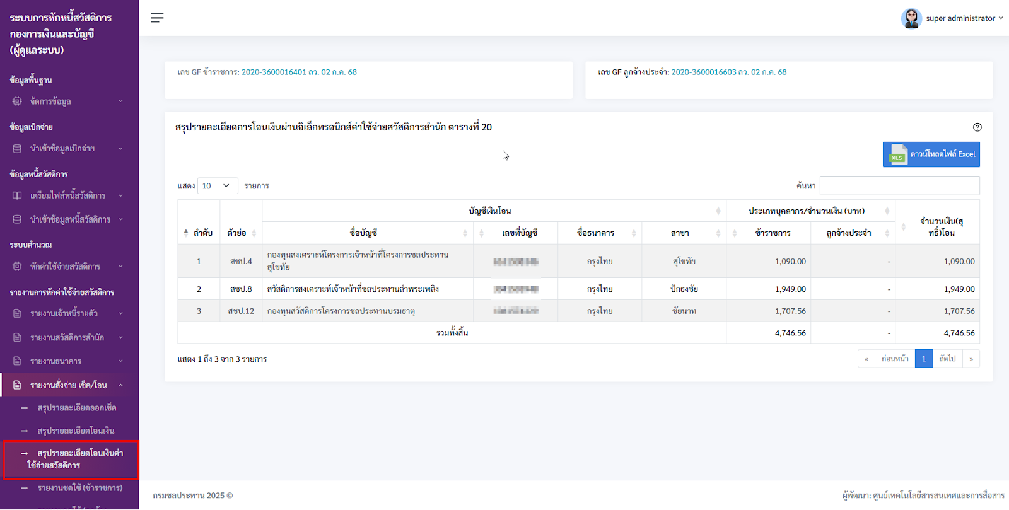Sort by the จำนวนเงิน(สุทธิ)โอน column header

(937, 222)
